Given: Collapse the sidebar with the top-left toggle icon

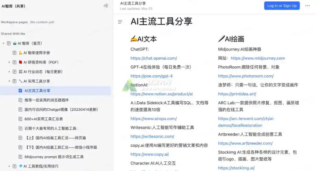Looking at the screenshot, I should (106, 6).
